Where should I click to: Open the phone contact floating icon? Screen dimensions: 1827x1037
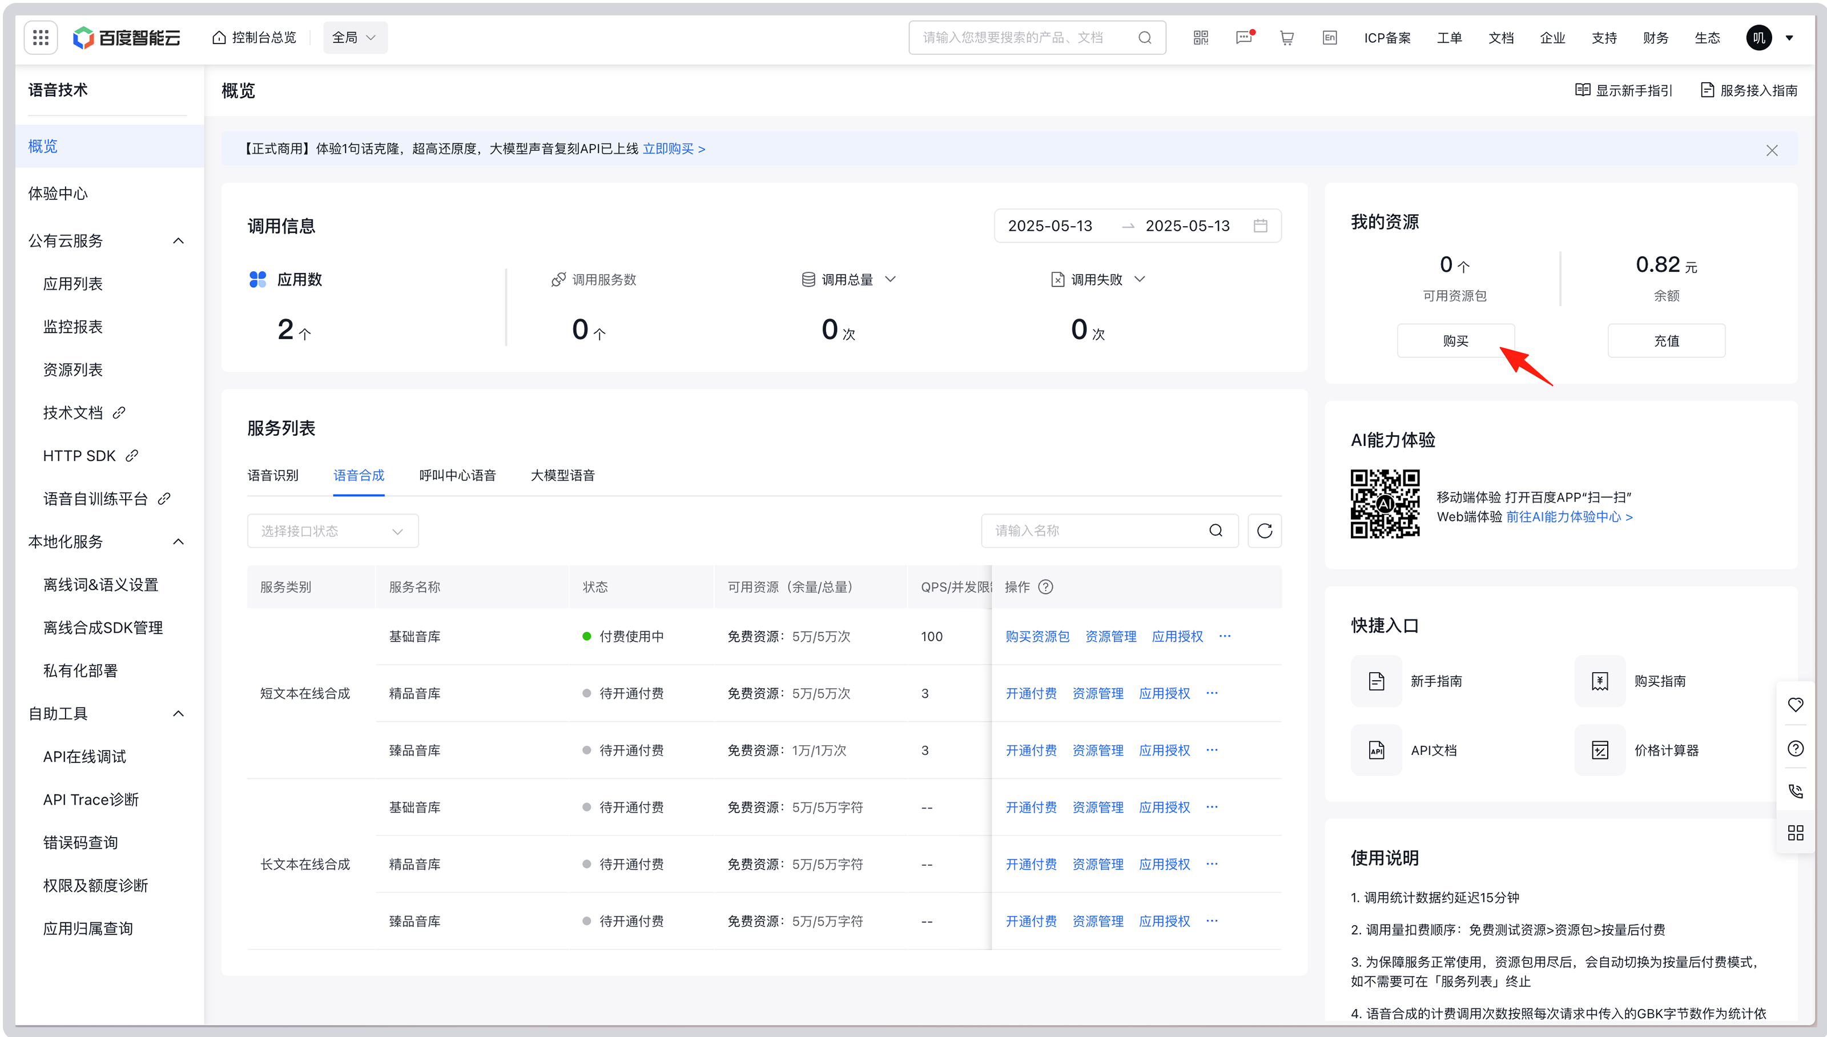tap(1795, 791)
